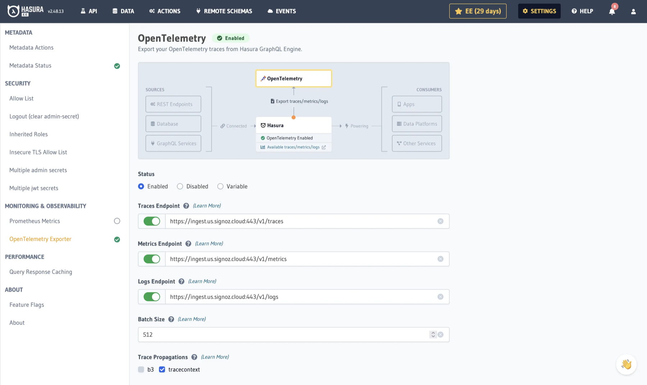Image resolution: width=647 pixels, height=385 pixels.
Task: Uncheck the tracecontext checkbox
Action: 162,370
